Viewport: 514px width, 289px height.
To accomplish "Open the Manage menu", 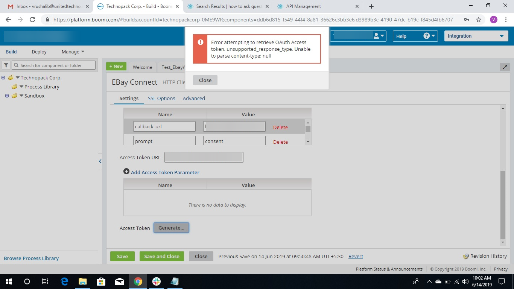I will tap(73, 52).
